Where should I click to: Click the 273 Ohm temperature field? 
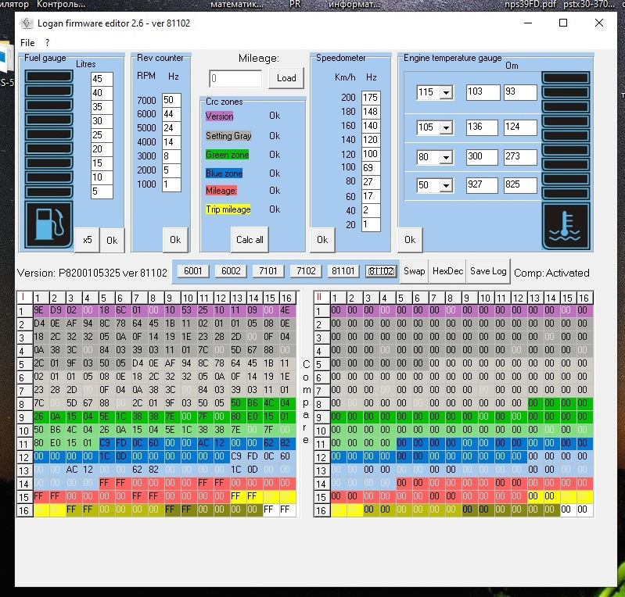point(520,156)
